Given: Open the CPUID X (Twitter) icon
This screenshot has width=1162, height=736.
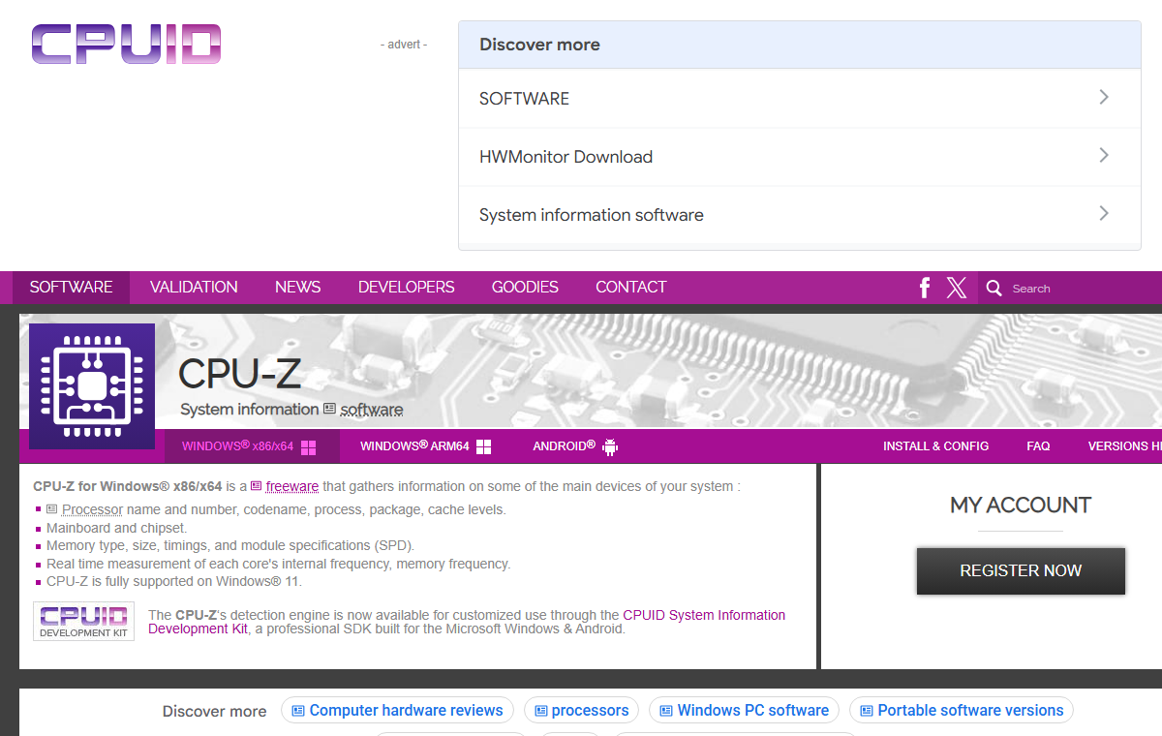Looking at the screenshot, I should tap(957, 288).
